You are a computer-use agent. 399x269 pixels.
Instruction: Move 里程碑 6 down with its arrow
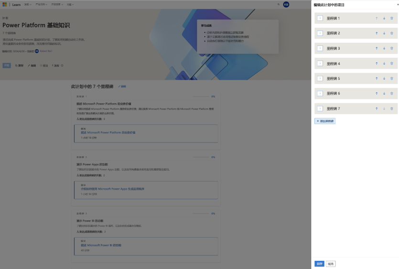[x=384, y=93]
